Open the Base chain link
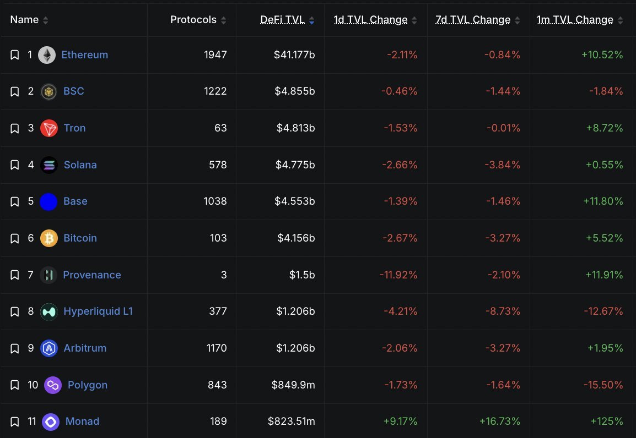This screenshot has height=438, width=636. [x=76, y=201]
